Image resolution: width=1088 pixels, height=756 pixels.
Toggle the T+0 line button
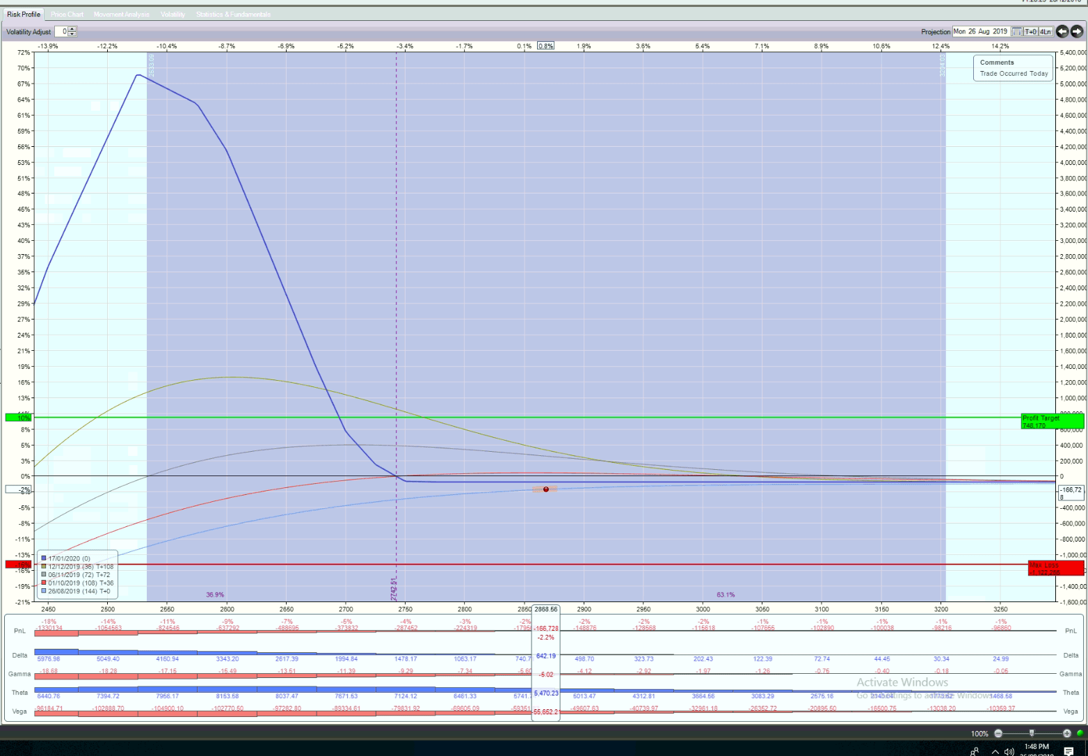click(x=1030, y=31)
